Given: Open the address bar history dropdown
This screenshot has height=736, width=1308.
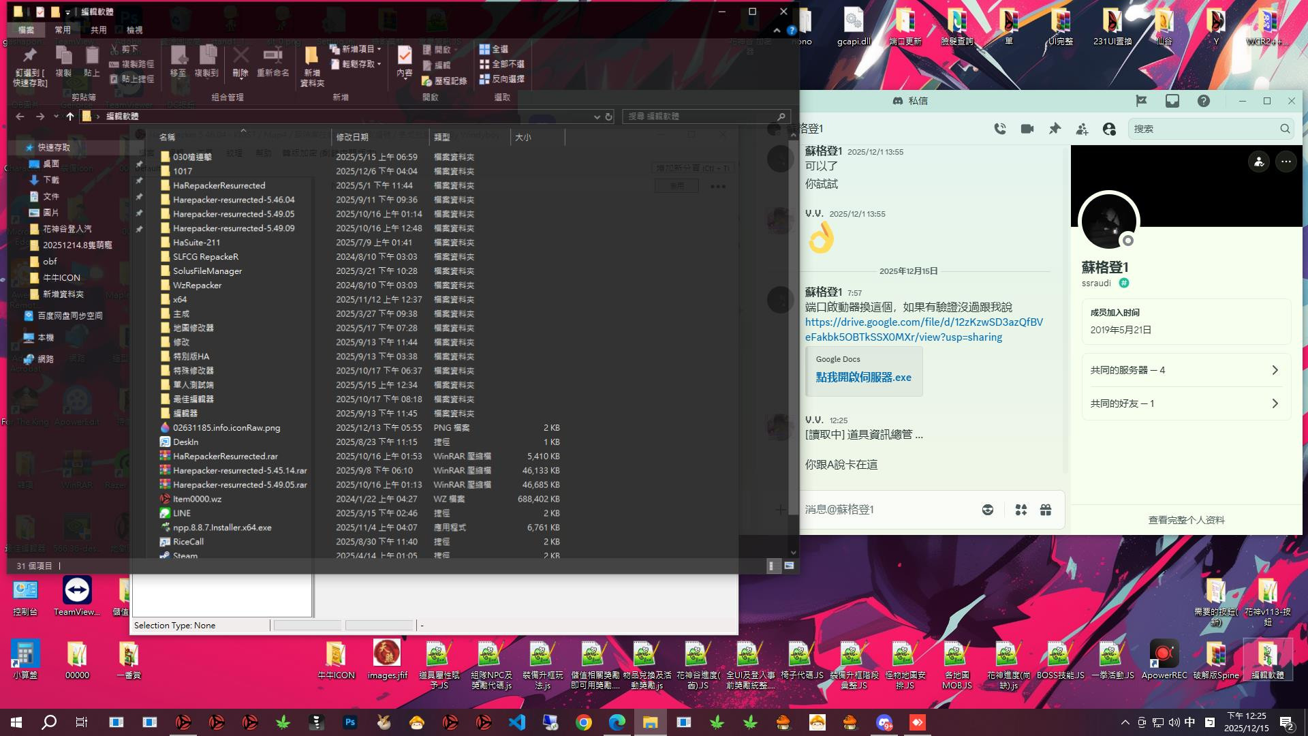Looking at the screenshot, I should pyautogui.click(x=597, y=117).
